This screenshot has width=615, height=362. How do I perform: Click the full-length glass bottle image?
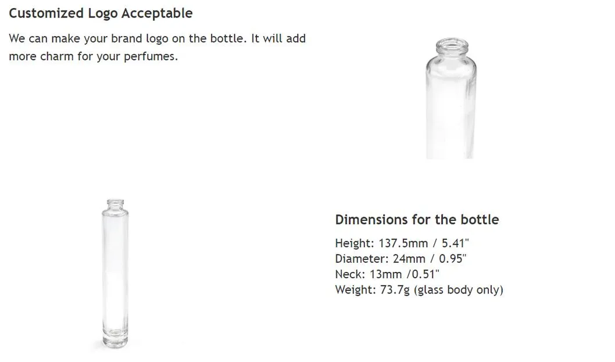tap(114, 273)
